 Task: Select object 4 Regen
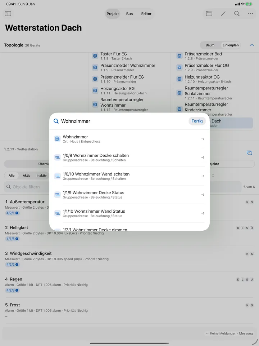pyautogui.click(x=129, y=285)
